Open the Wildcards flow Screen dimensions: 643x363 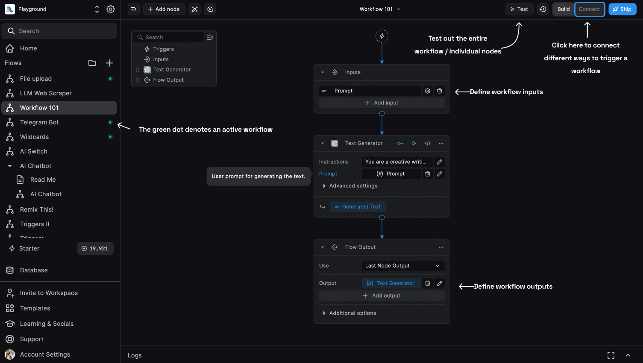pyautogui.click(x=59, y=137)
